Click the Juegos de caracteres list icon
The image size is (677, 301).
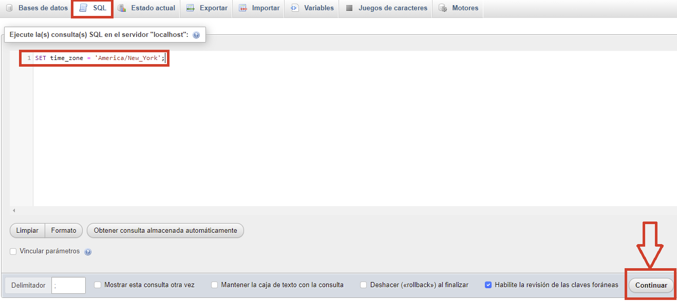pyautogui.click(x=349, y=8)
